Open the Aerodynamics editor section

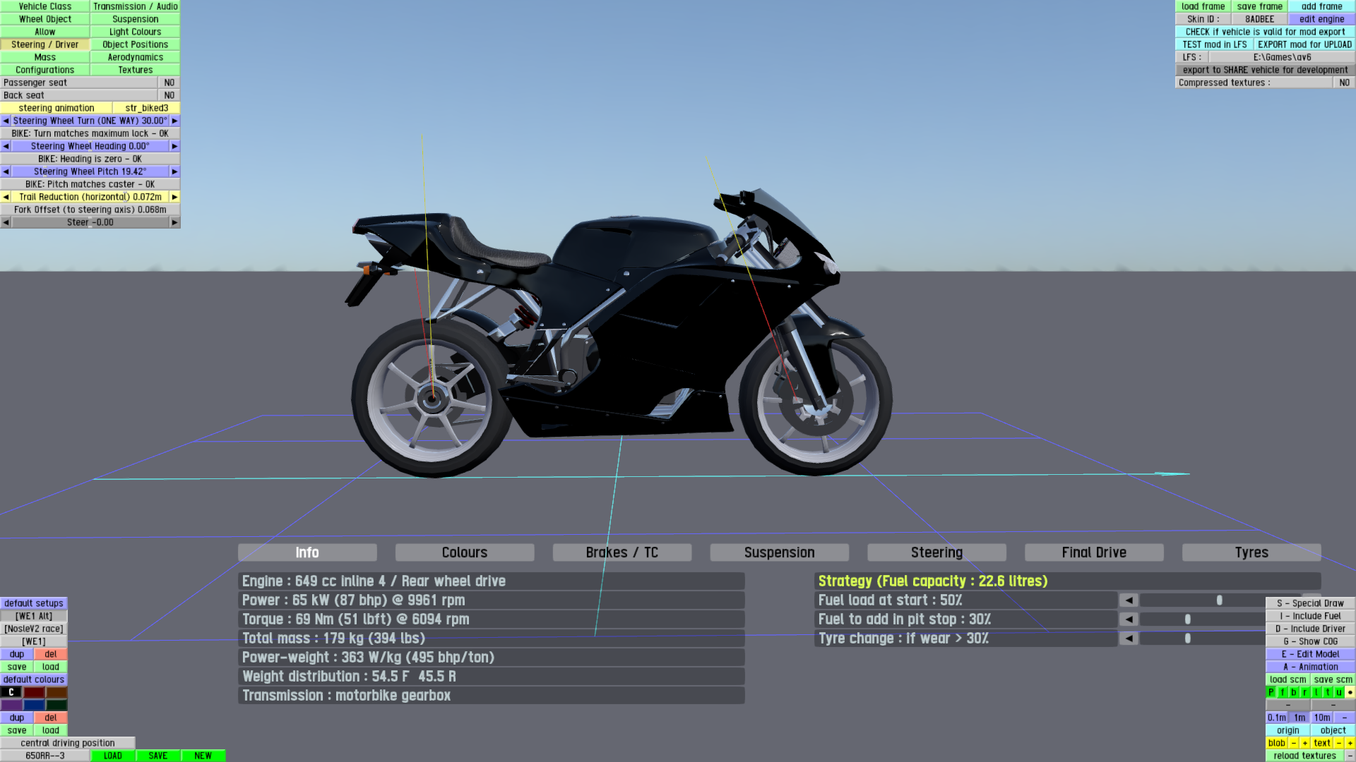tap(135, 57)
